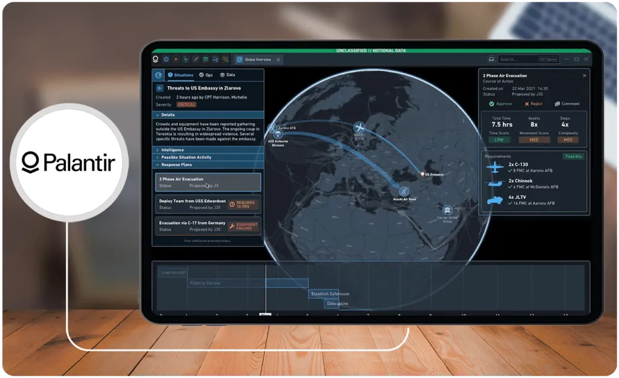This screenshot has height=378, width=619.
Task: Click the Assets 8x value
Action: pos(534,124)
